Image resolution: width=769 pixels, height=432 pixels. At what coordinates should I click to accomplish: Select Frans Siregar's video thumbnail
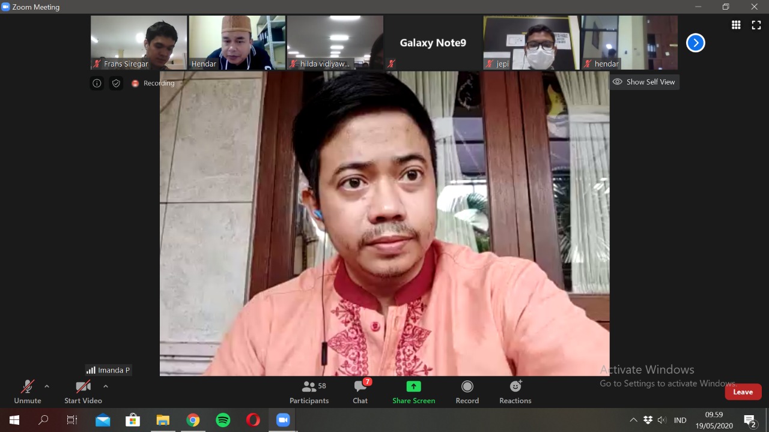coord(139,42)
